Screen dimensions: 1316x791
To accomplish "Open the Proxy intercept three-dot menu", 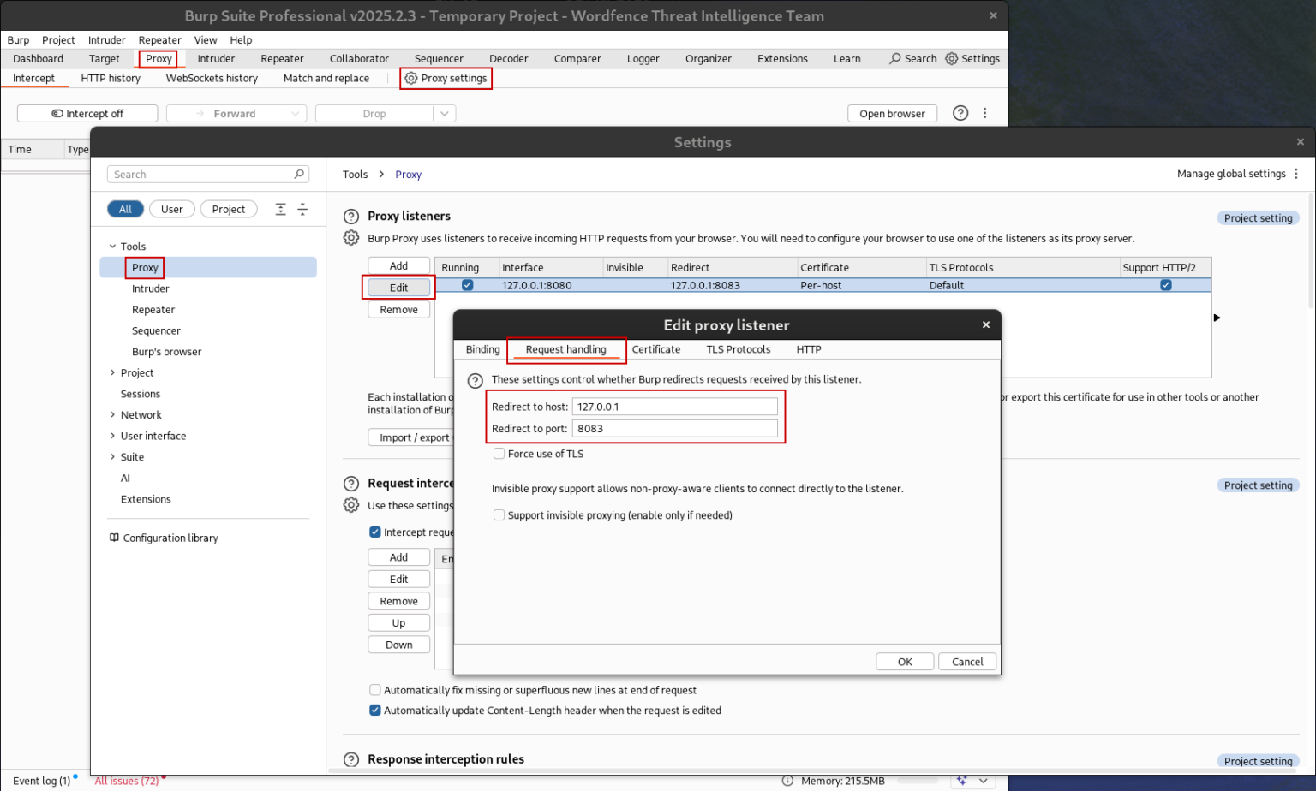I will point(984,113).
